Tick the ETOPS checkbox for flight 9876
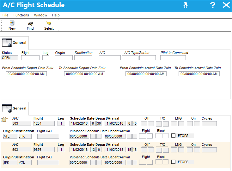Image resolution: width=232 pixels, height=171 pixels. tap(173, 162)
